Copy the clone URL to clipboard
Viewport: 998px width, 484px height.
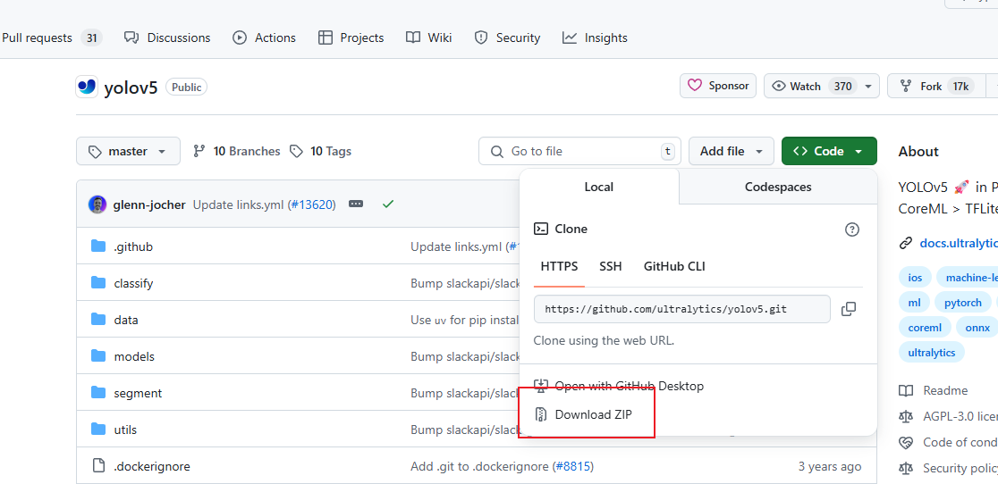[x=849, y=309]
